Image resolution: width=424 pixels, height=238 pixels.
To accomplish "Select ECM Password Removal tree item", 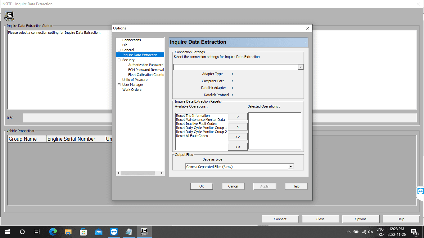I will click(x=146, y=70).
